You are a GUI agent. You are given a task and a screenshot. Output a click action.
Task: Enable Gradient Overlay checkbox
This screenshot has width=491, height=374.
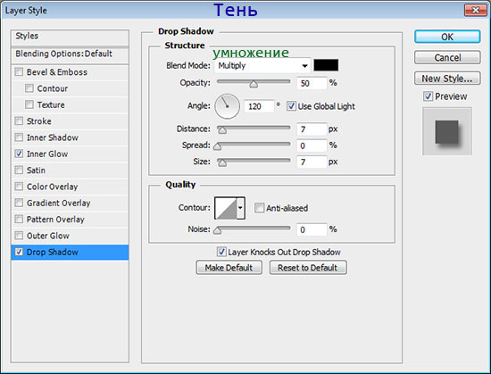click(19, 203)
